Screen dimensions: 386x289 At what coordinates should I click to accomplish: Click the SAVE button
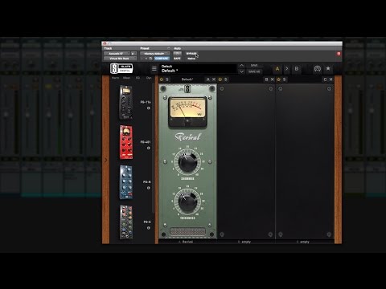click(254, 66)
